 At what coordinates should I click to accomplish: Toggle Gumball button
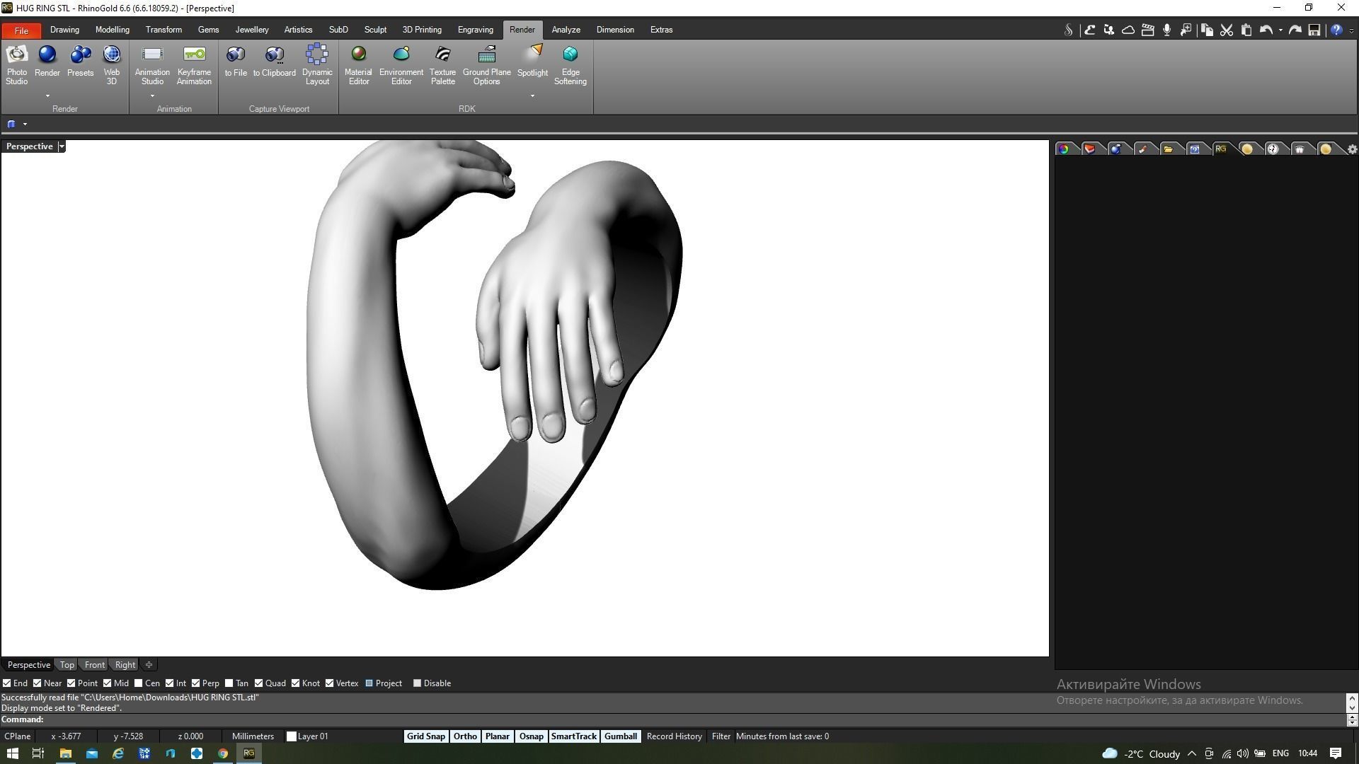pos(621,736)
